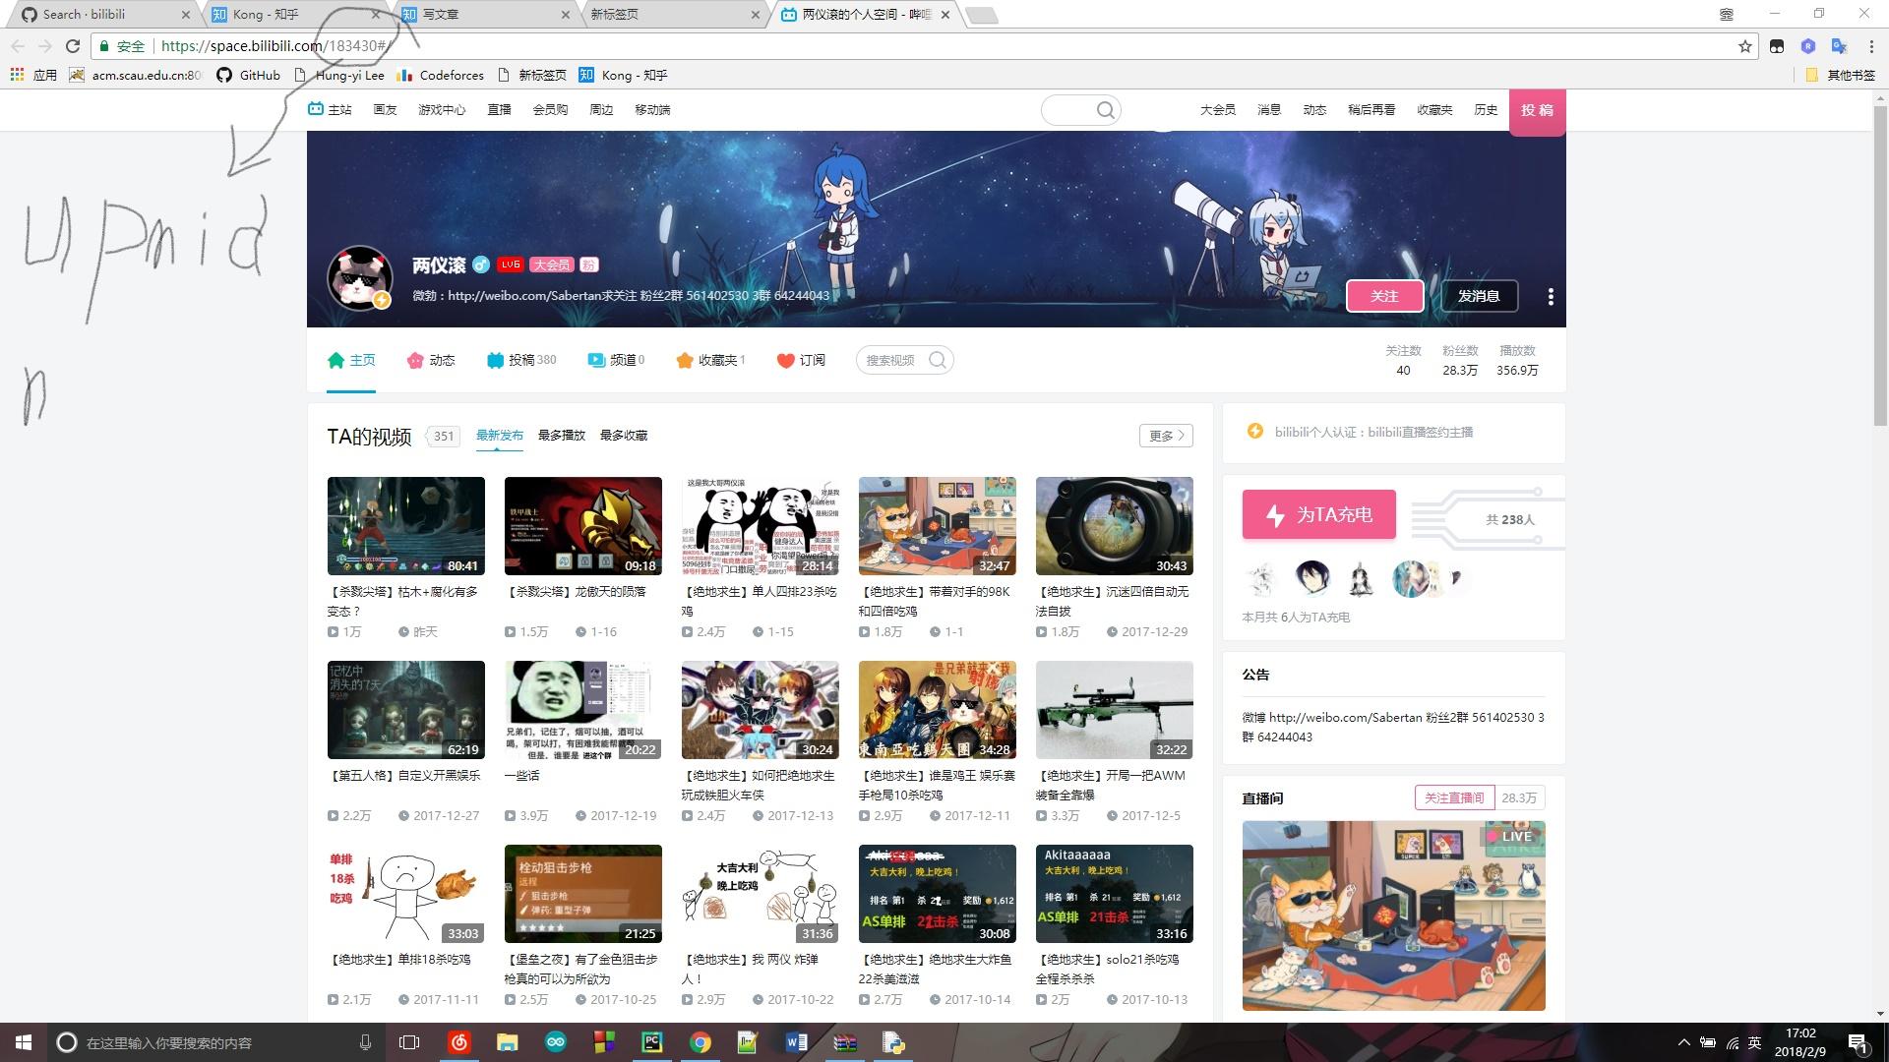Select the 收藏夹 1 tab
This screenshot has width=1889, height=1062.
710,360
